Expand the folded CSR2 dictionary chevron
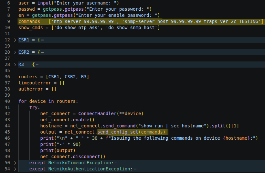Viewport: 265px width, 173px height. (x=15, y=52)
